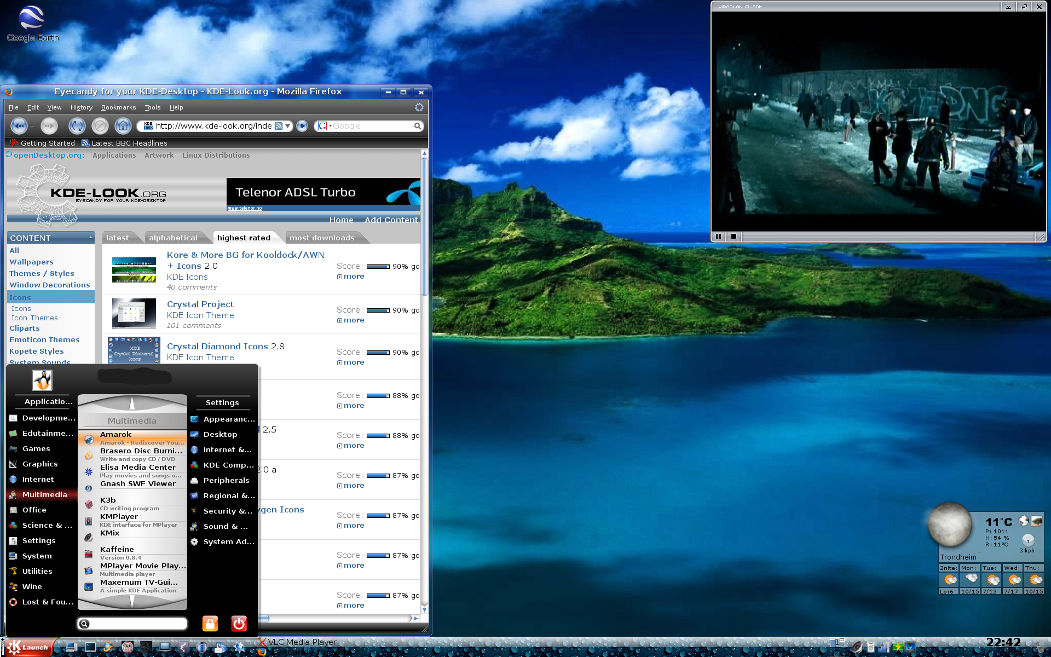Viewport: 1051px width, 657px height.
Task: Open the search engine selector dropdown
Action: point(330,126)
